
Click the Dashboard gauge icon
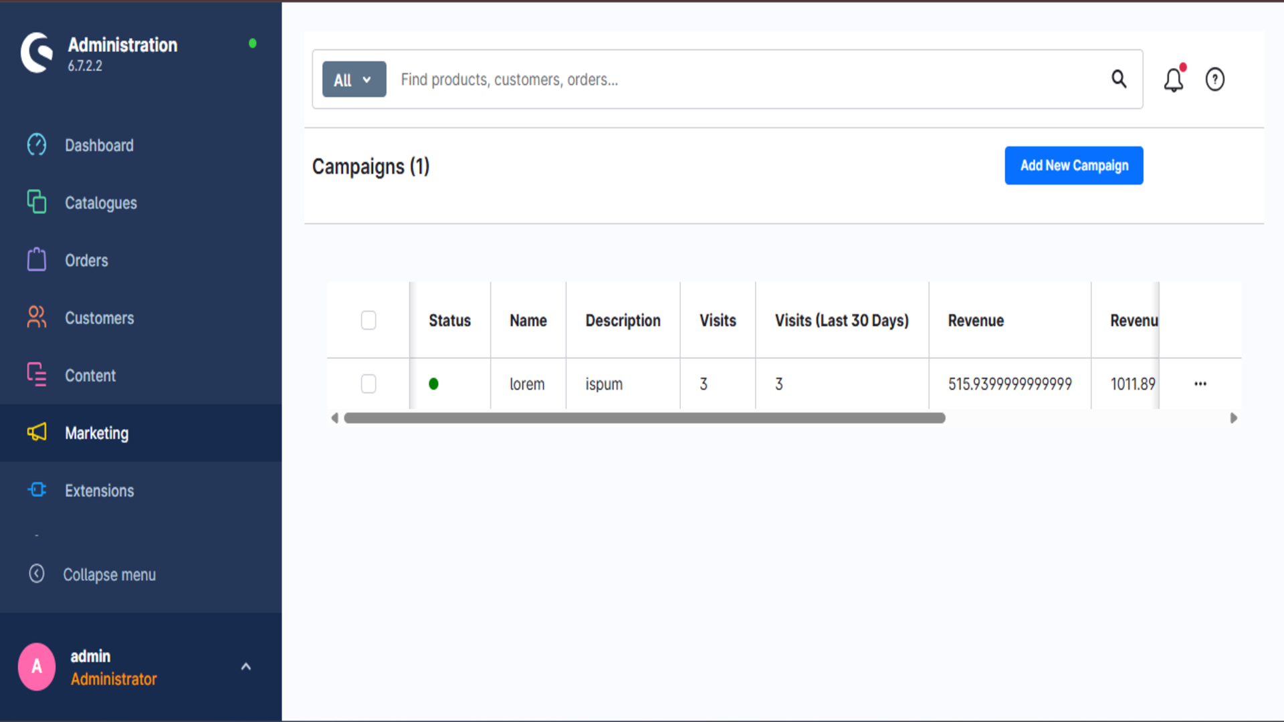[x=37, y=144]
